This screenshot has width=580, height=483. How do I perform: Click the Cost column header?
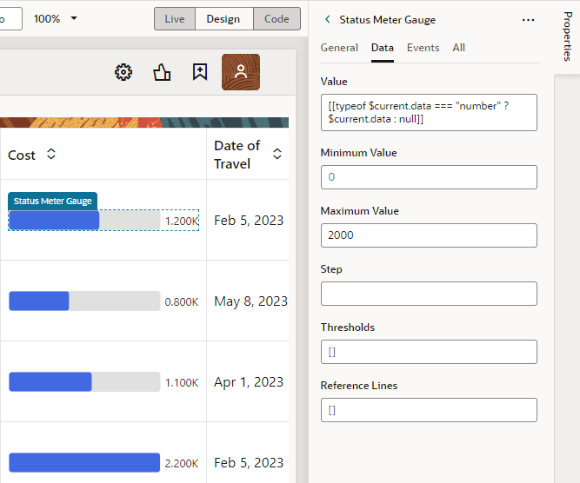click(x=22, y=155)
